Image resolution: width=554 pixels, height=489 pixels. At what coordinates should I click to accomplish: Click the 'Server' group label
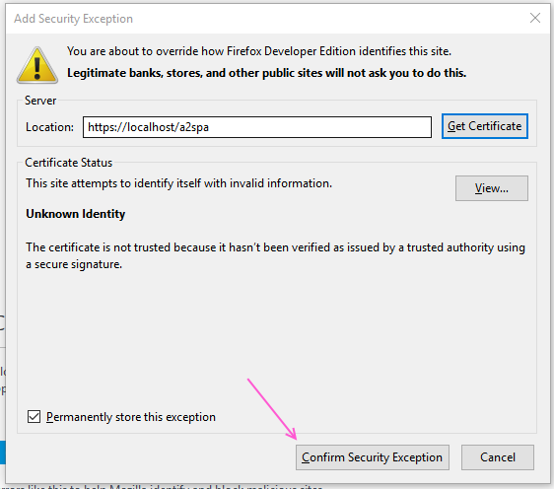pyautogui.click(x=40, y=101)
